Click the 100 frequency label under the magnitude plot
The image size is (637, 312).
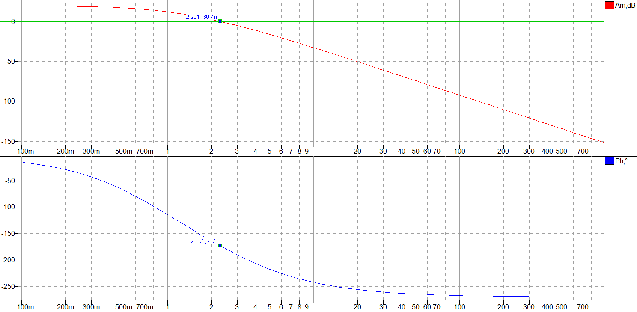tap(460, 151)
